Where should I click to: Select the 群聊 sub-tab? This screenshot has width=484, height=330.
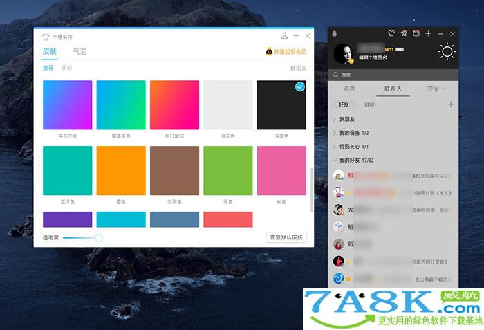tap(369, 104)
